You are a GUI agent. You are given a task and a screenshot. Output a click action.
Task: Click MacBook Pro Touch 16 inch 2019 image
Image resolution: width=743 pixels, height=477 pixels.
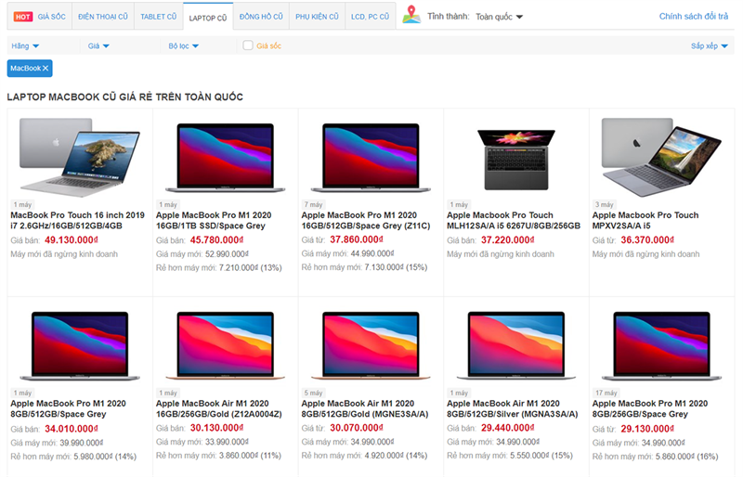tap(80, 157)
